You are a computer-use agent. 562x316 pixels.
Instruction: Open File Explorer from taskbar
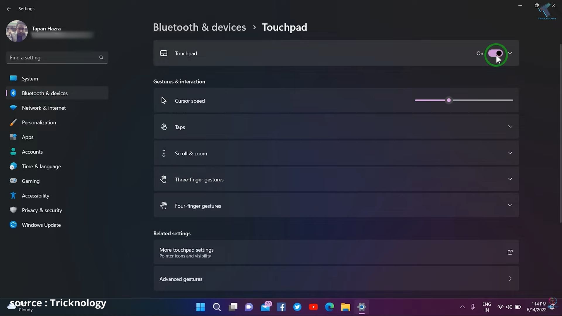(346, 307)
